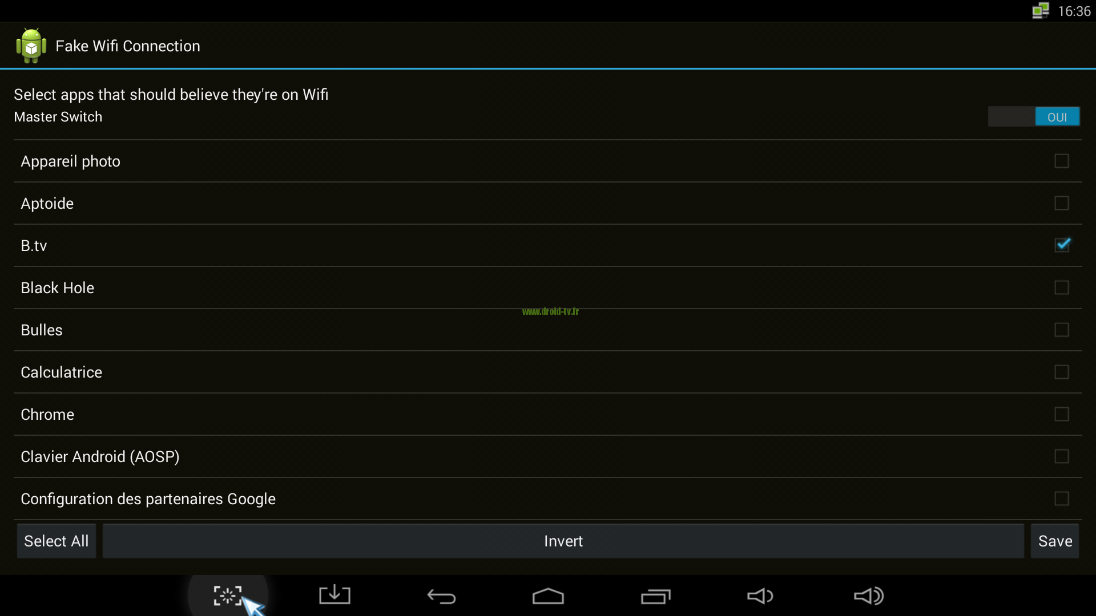Open the Black Hole app entry

[548, 287]
